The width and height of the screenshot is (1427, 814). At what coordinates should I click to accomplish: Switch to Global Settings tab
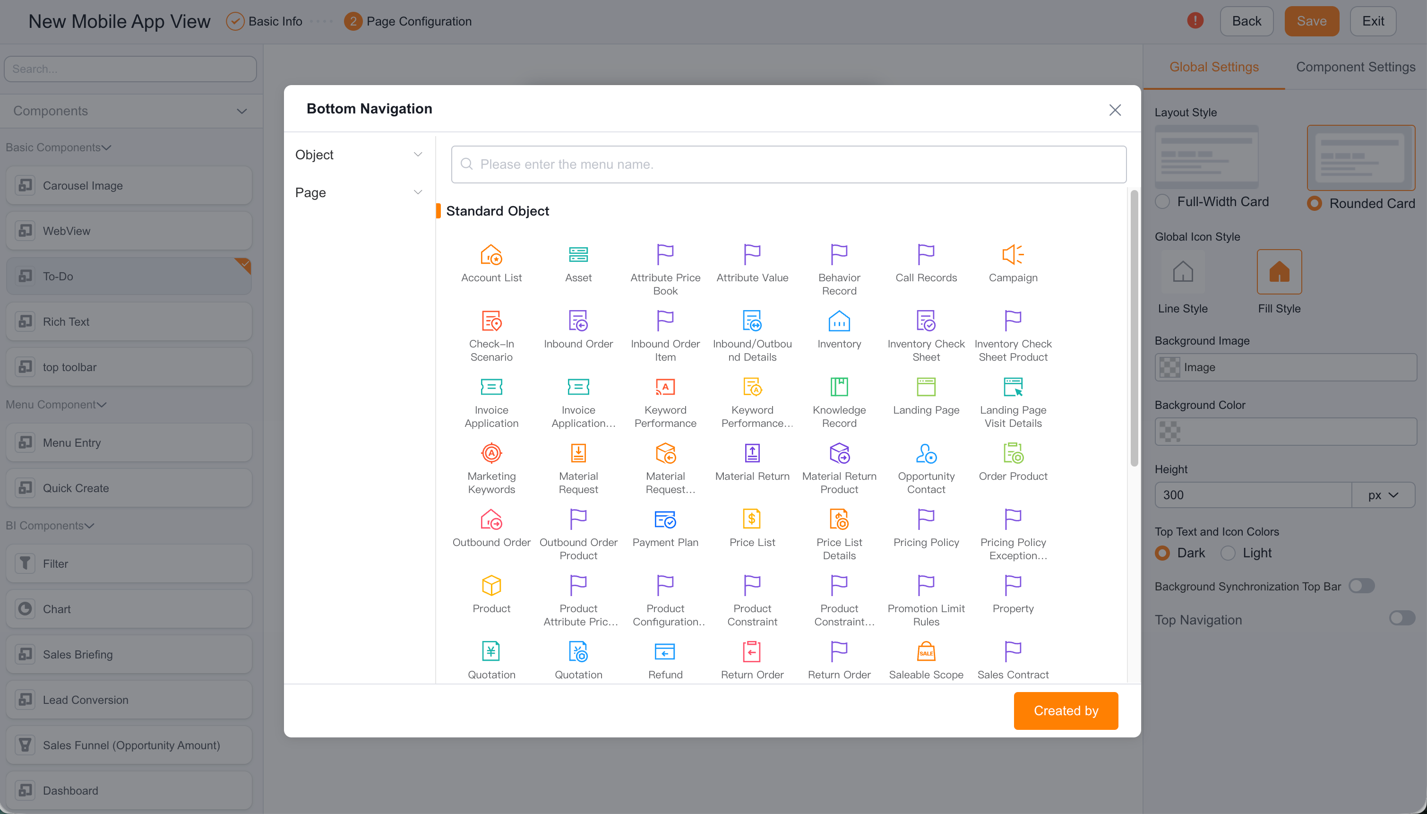1213,67
